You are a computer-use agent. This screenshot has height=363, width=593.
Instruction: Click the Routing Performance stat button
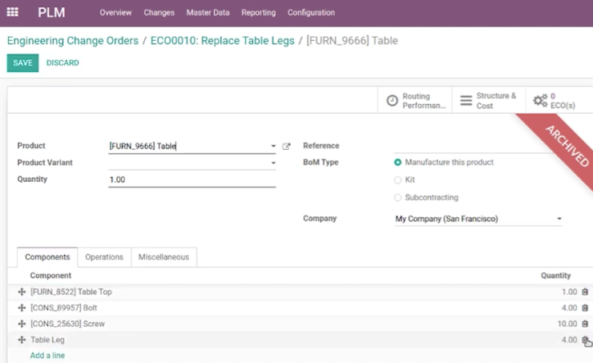pyautogui.click(x=415, y=101)
